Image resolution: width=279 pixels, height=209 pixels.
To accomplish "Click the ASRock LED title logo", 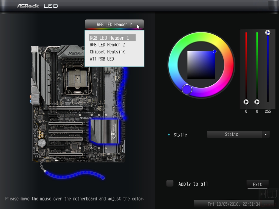I will (38, 6).
